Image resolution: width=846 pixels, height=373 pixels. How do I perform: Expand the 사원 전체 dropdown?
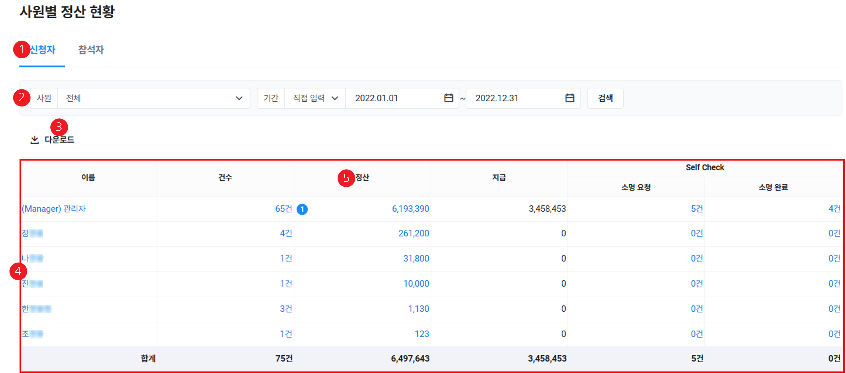pos(154,98)
